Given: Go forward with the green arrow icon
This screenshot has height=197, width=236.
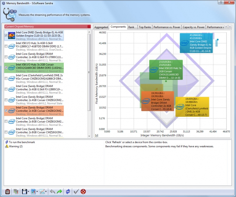Looking at the screenshot, I should click(x=60, y=191).
